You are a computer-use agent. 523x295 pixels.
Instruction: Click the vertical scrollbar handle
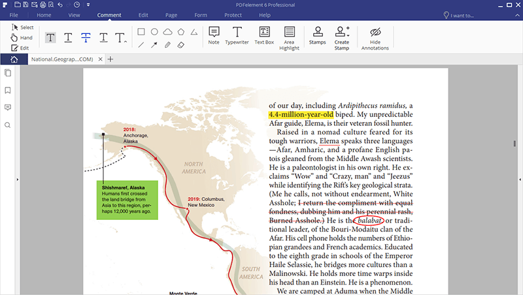[x=515, y=144]
